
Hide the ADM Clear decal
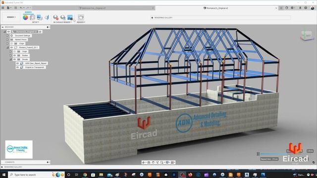[18, 63]
